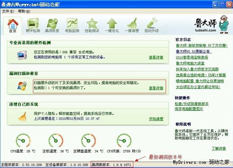
Task: Click the 主硬盘温度: 34 ℃ label
Action: pos(88,151)
